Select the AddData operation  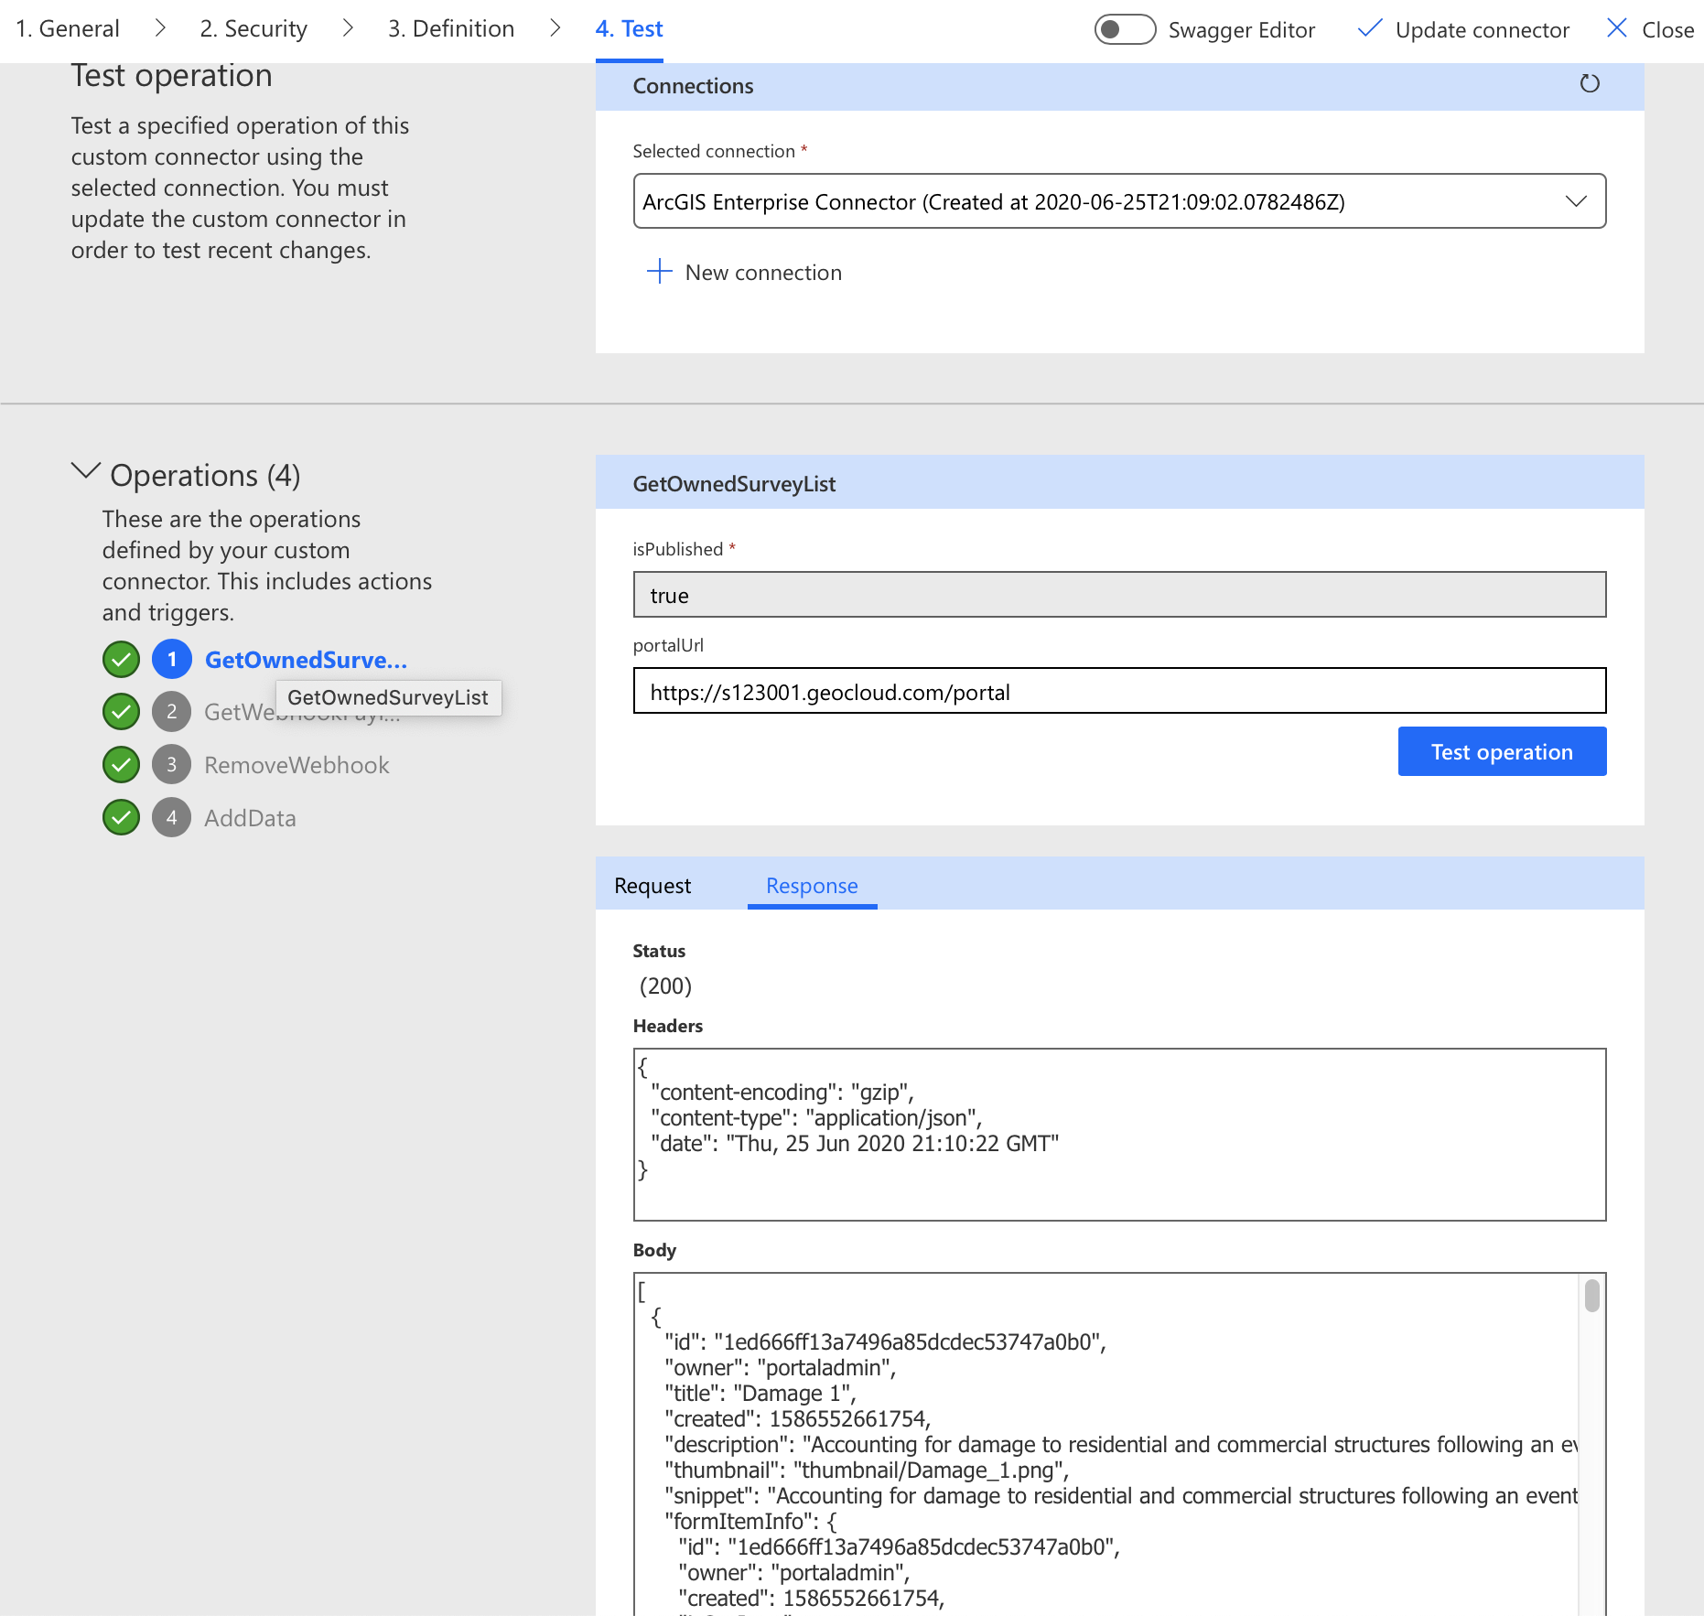point(250,817)
